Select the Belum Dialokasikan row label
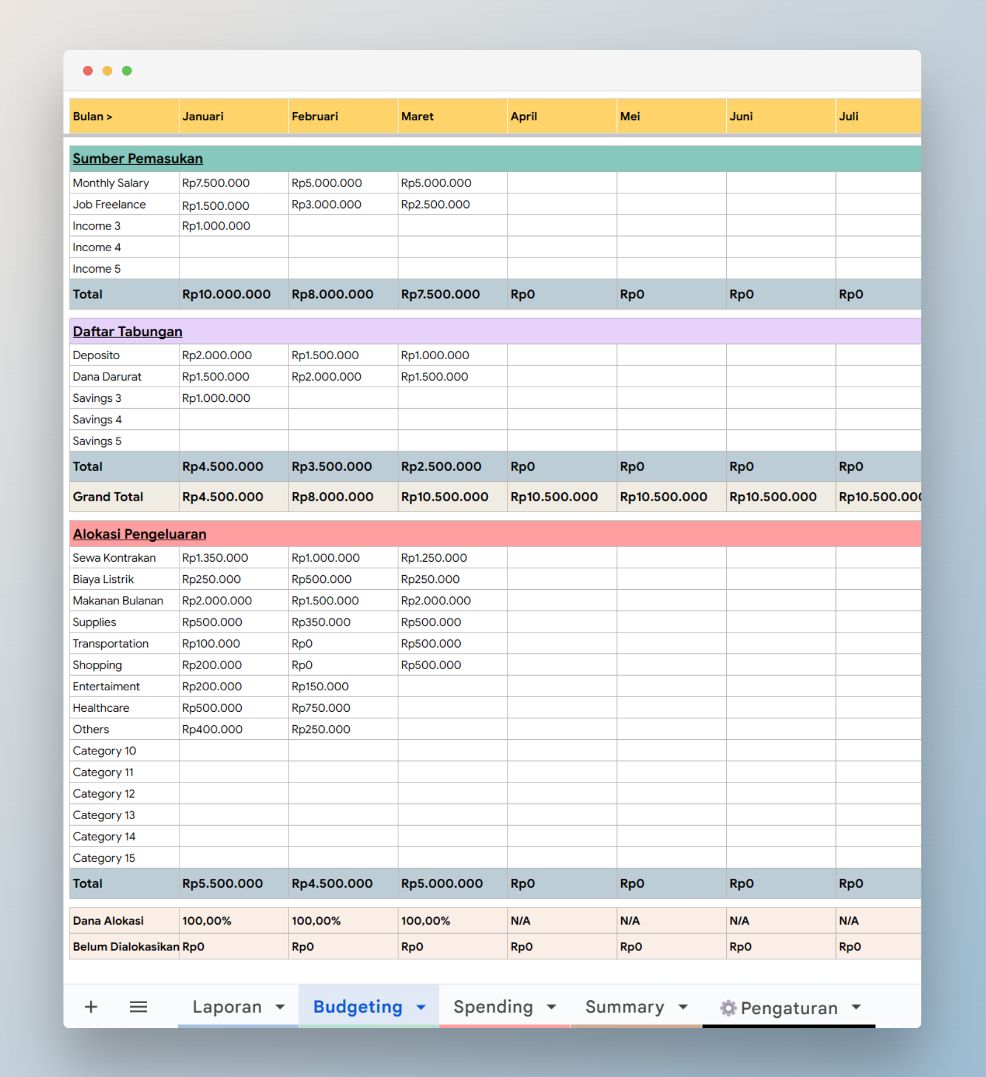 124,946
